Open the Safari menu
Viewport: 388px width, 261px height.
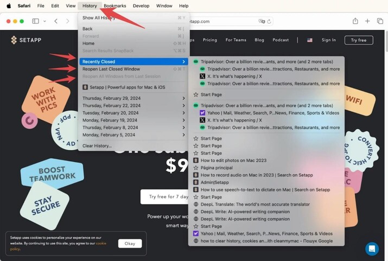pos(24,5)
